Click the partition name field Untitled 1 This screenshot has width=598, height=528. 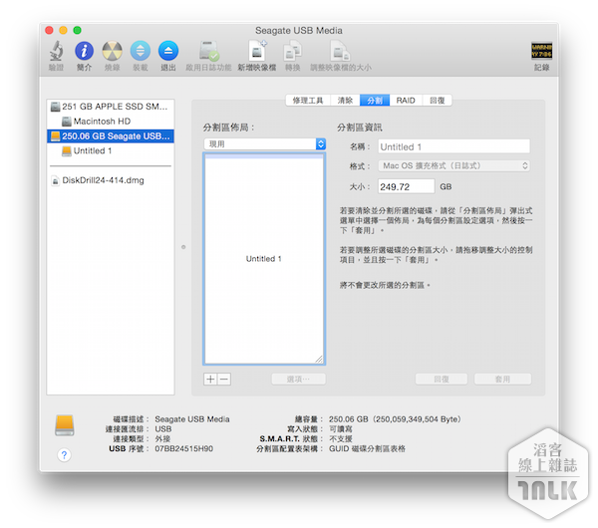pos(453,146)
